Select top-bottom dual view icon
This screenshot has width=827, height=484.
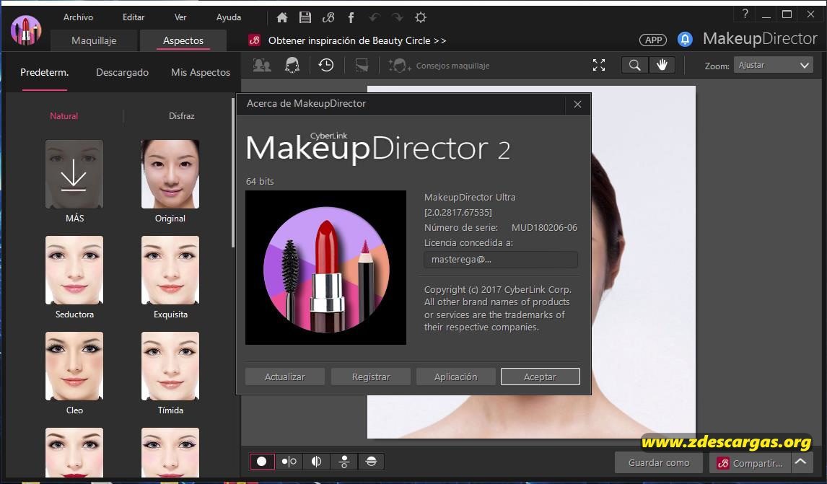[344, 462]
